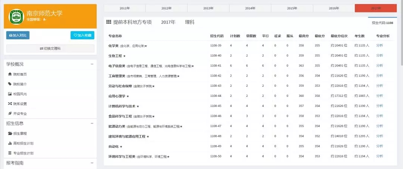Click 分析 for 生物工程
Image resolution: width=403 pixels, height=169 pixels.
pyautogui.click(x=379, y=56)
